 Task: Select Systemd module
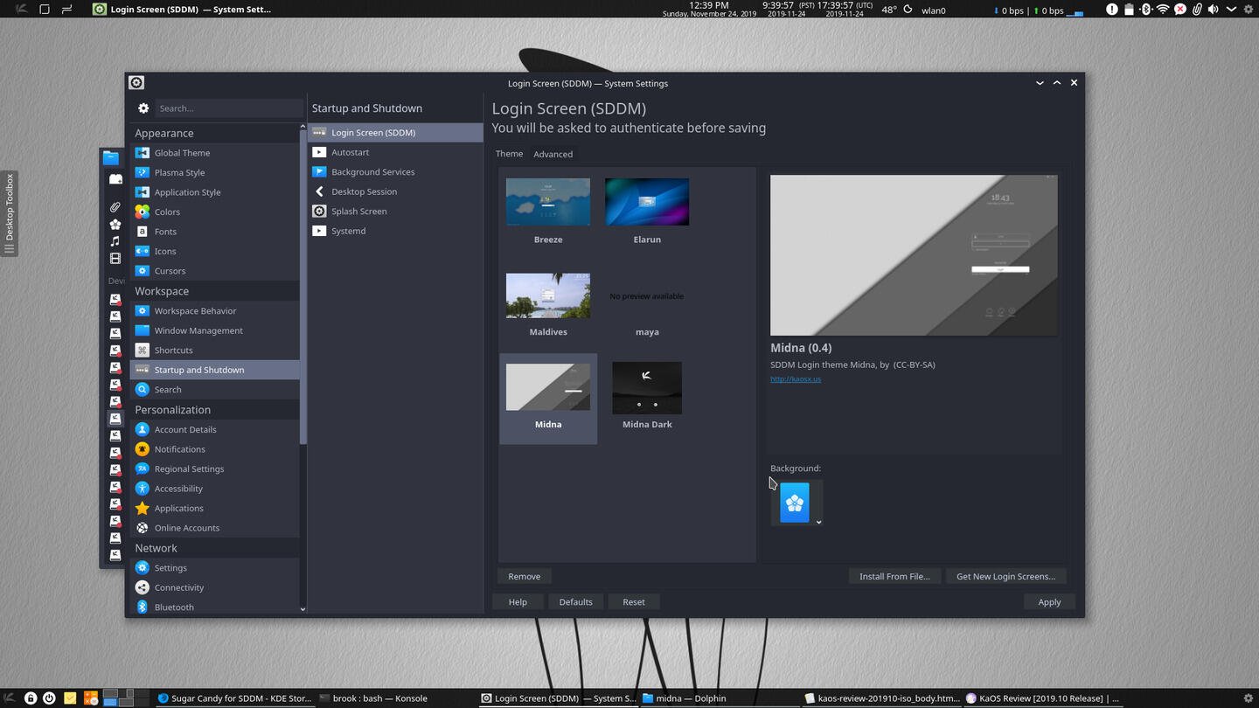395,231
